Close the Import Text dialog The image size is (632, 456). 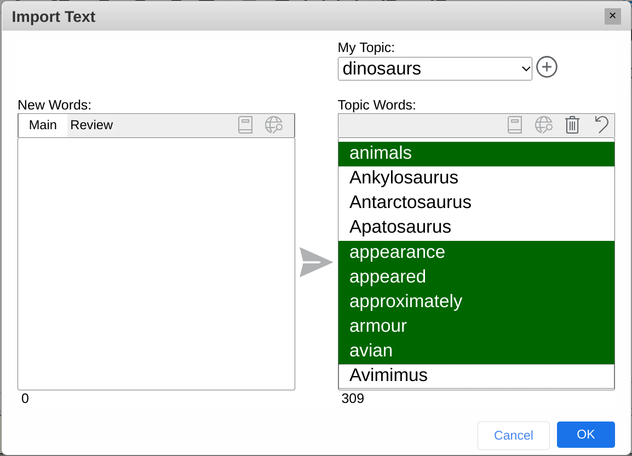point(612,16)
